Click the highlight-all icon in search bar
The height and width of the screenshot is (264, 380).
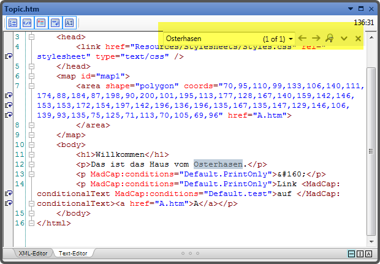[x=330, y=39]
